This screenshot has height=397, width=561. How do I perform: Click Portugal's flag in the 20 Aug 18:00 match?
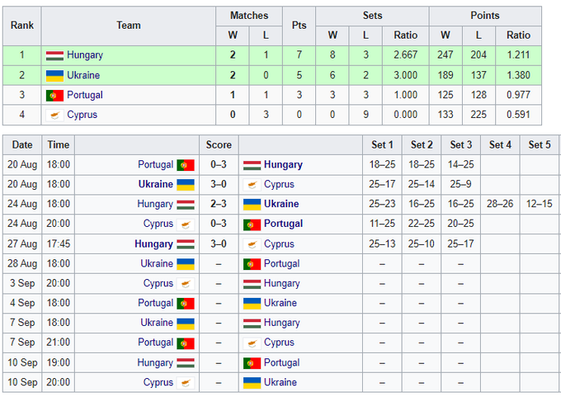[x=186, y=165]
